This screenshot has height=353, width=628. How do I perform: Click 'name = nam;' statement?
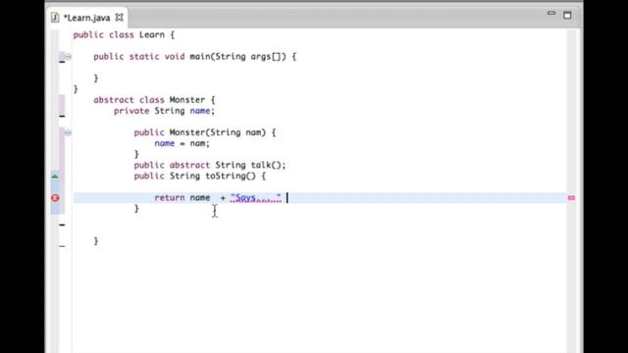click(182, 143)
